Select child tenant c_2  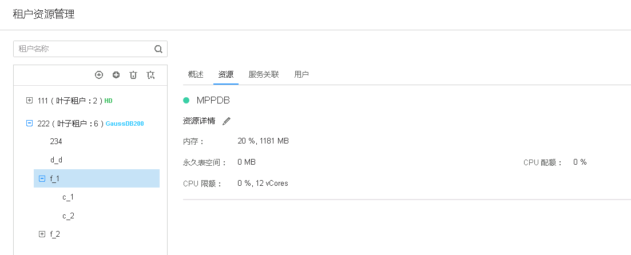coord(68,216)
